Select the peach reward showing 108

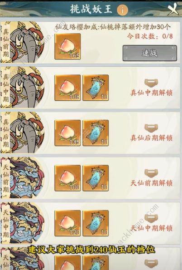point(67,88)
